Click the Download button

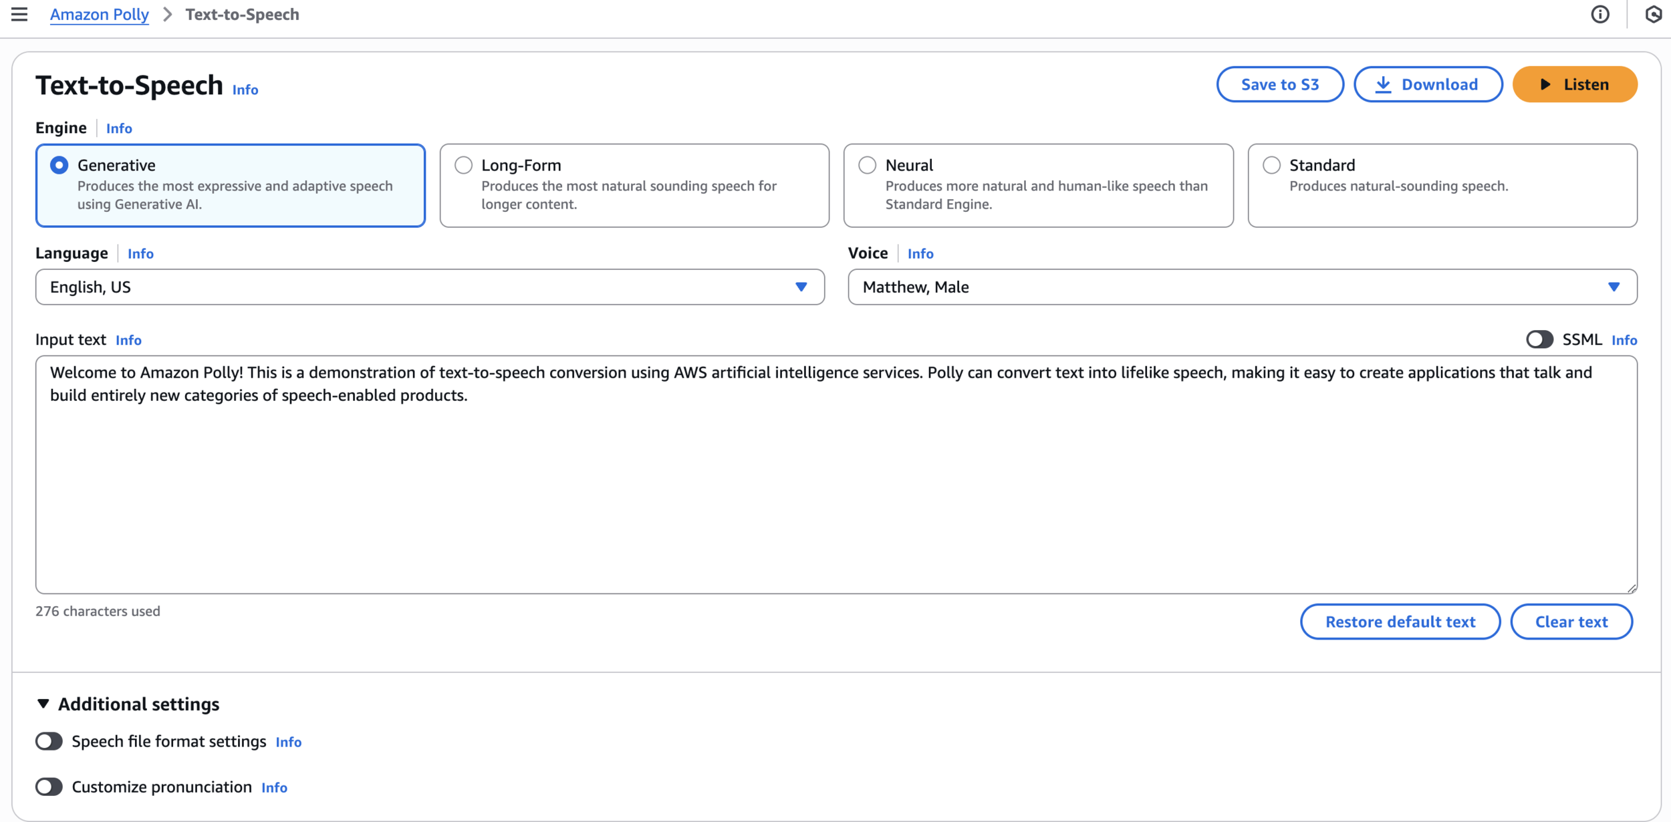[x=1428, y=84]
